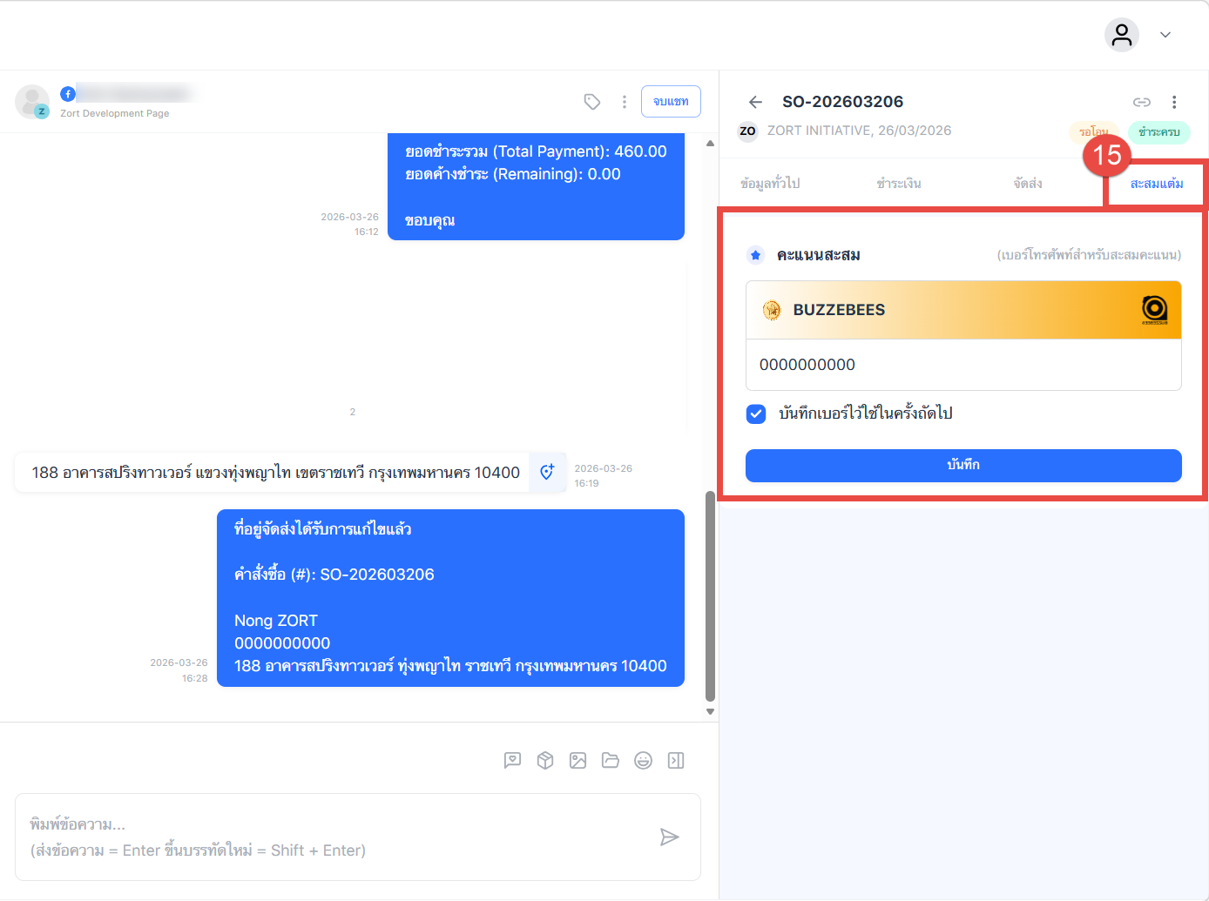Attach an image using the picture icon
This screenshot has width=1209, height=901.
(577, 761)
